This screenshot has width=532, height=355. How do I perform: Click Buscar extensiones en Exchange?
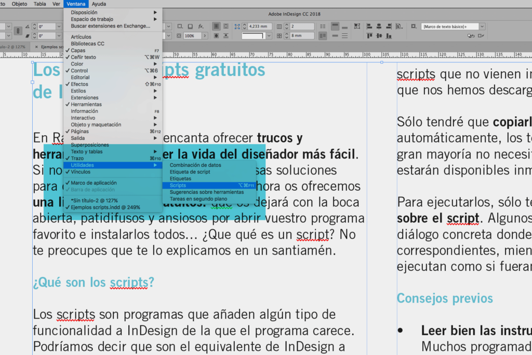[113, 26]
